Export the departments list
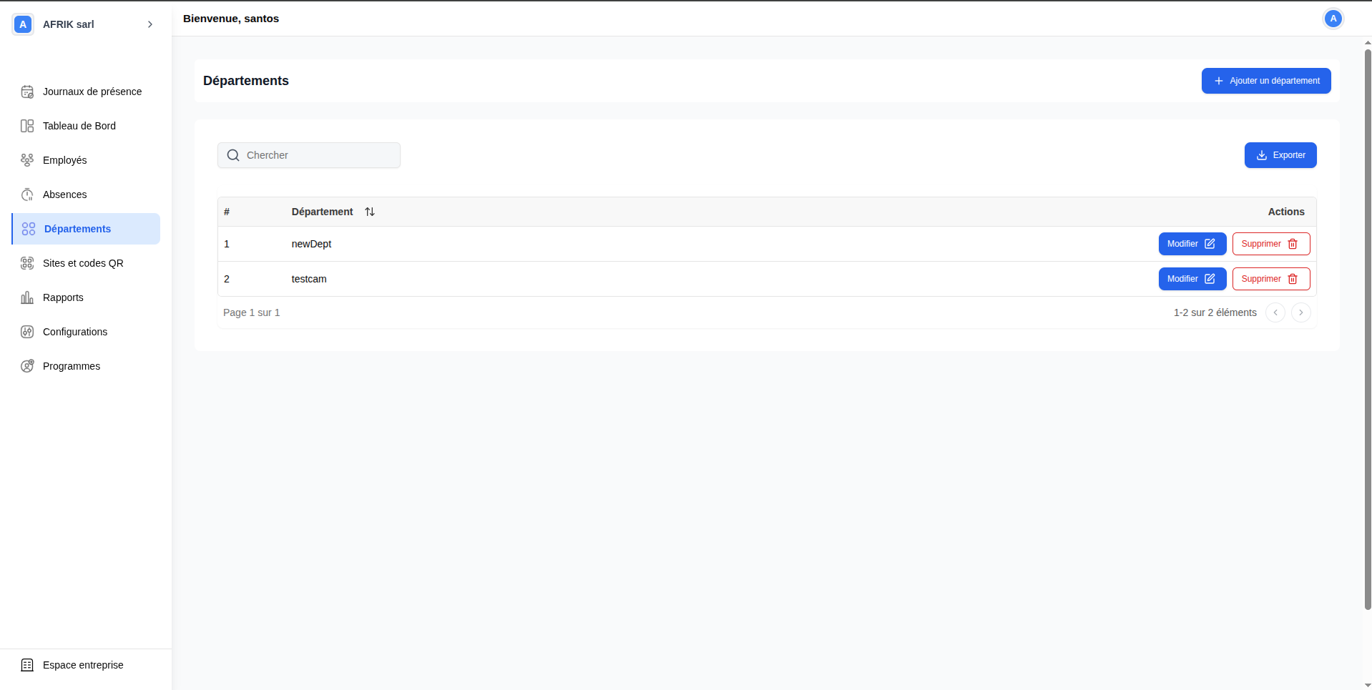Viewport: 1372px width, 690px height. pyautogui.click(x=1280, y=155)
